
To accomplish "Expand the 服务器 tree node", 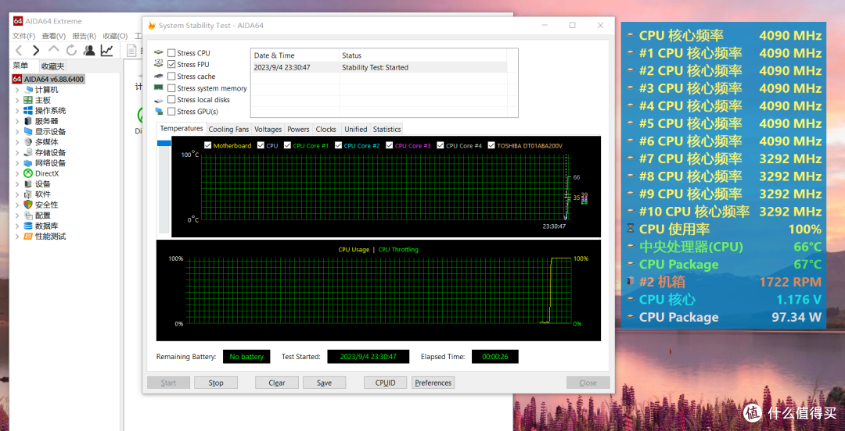I will pos(17,121).
